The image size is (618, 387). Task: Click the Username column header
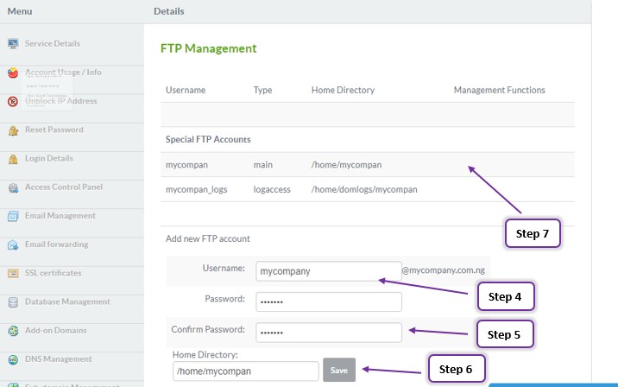186,90
